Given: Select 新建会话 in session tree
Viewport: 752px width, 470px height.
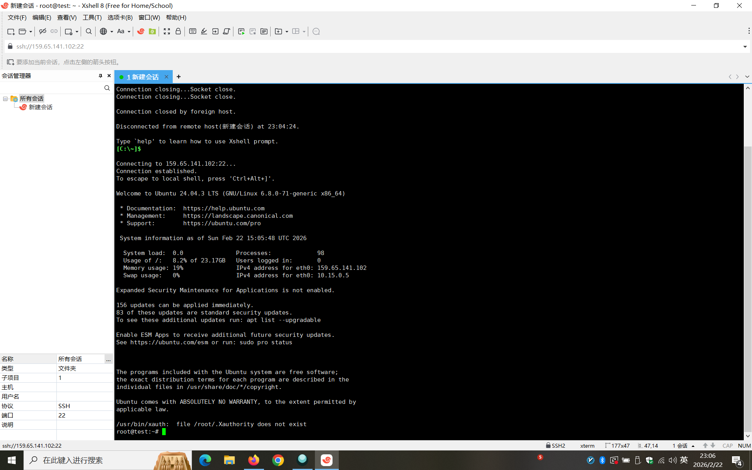Looking at the screenshot, I should coord(40,107).
